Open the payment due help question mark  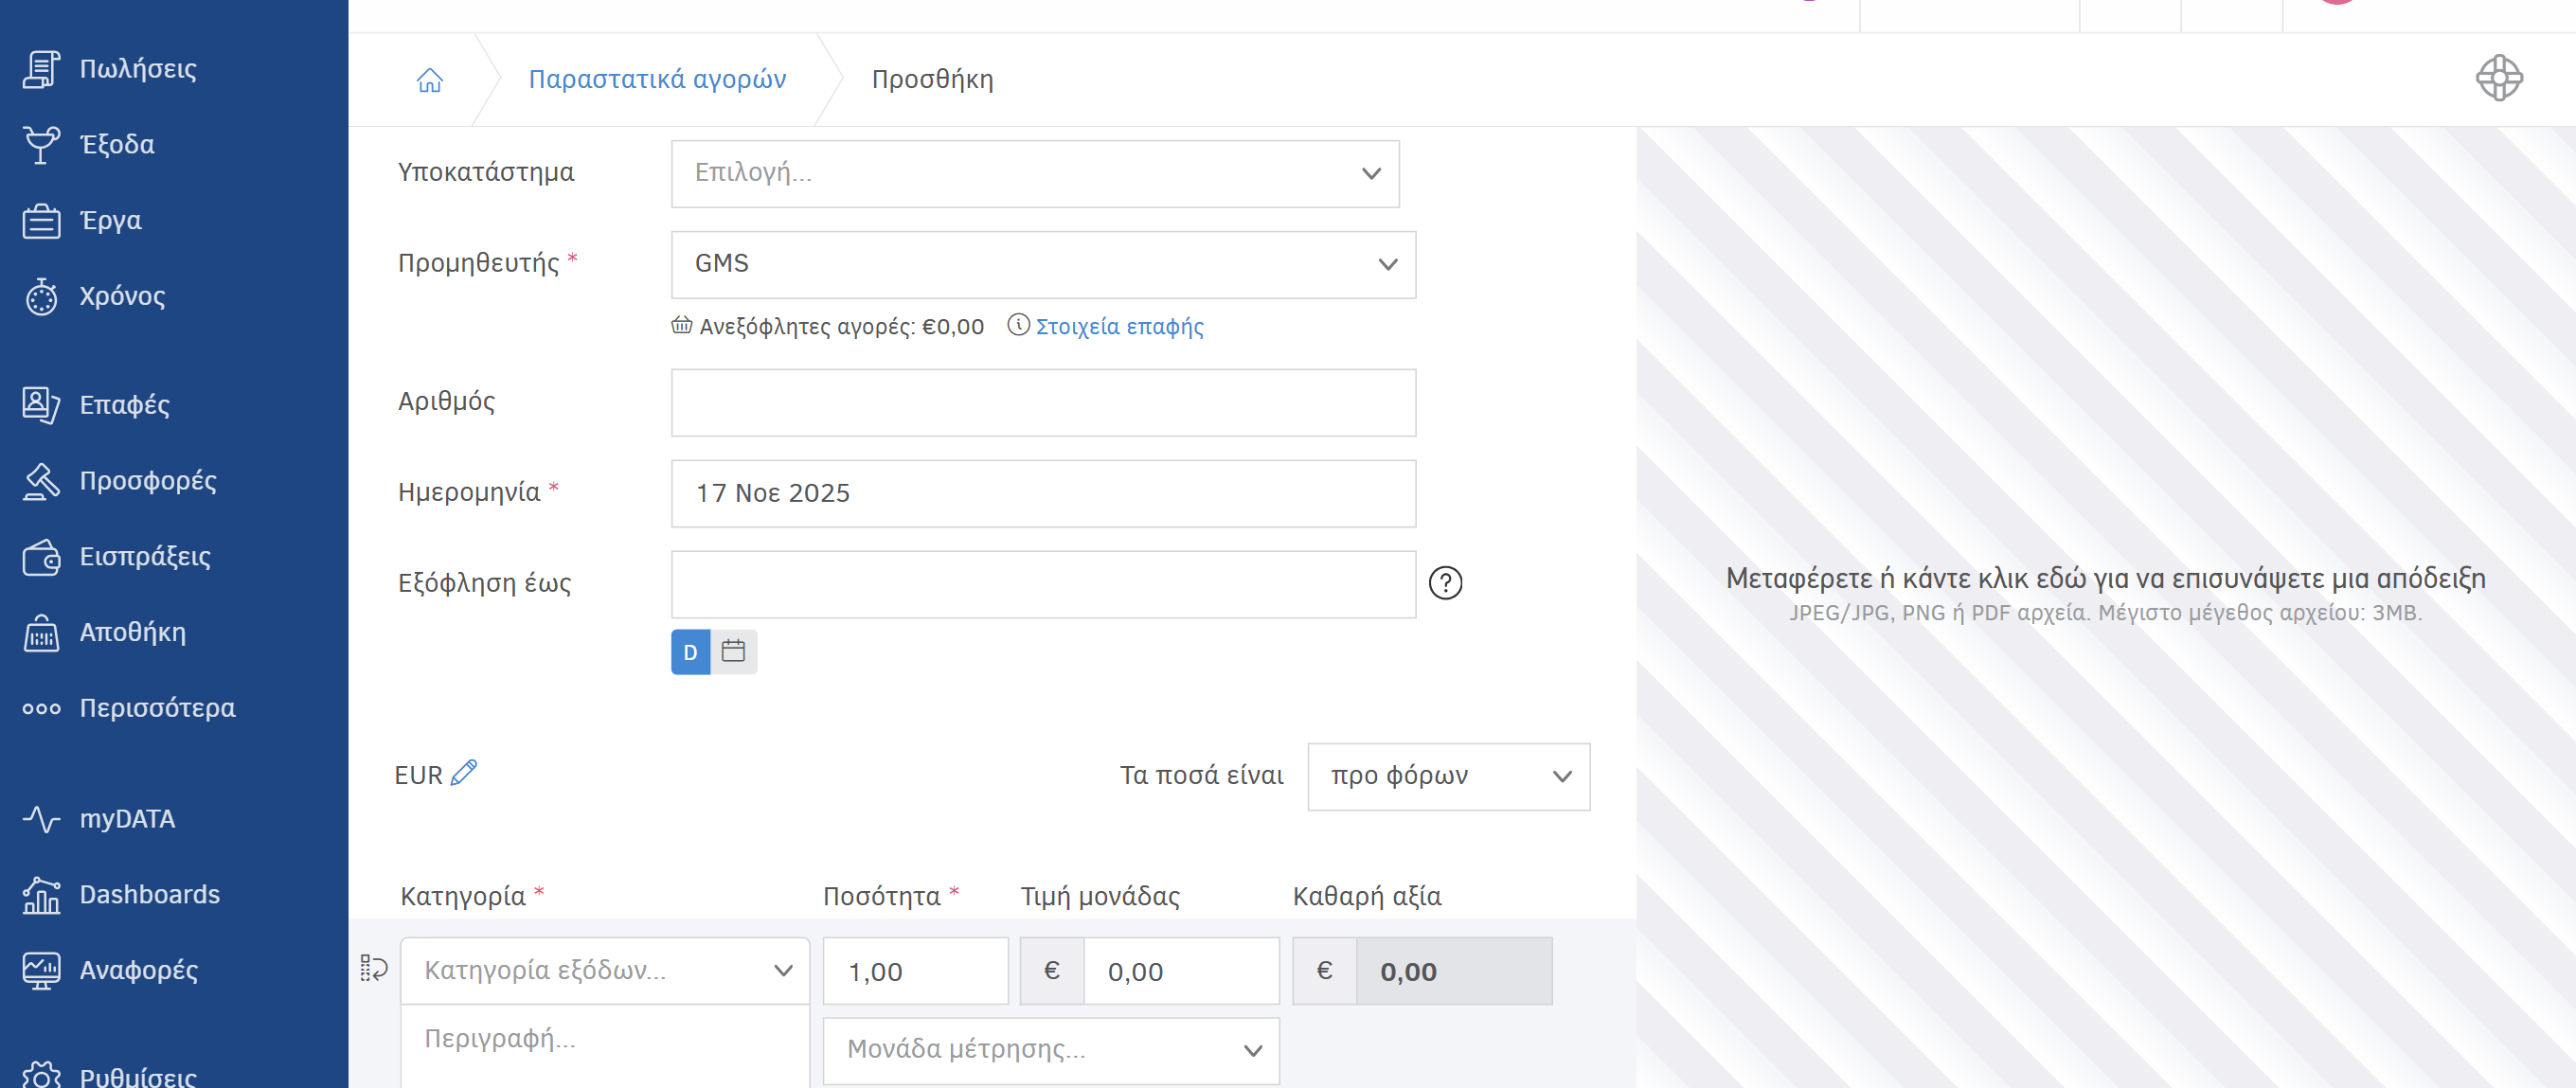[1444, 583]
